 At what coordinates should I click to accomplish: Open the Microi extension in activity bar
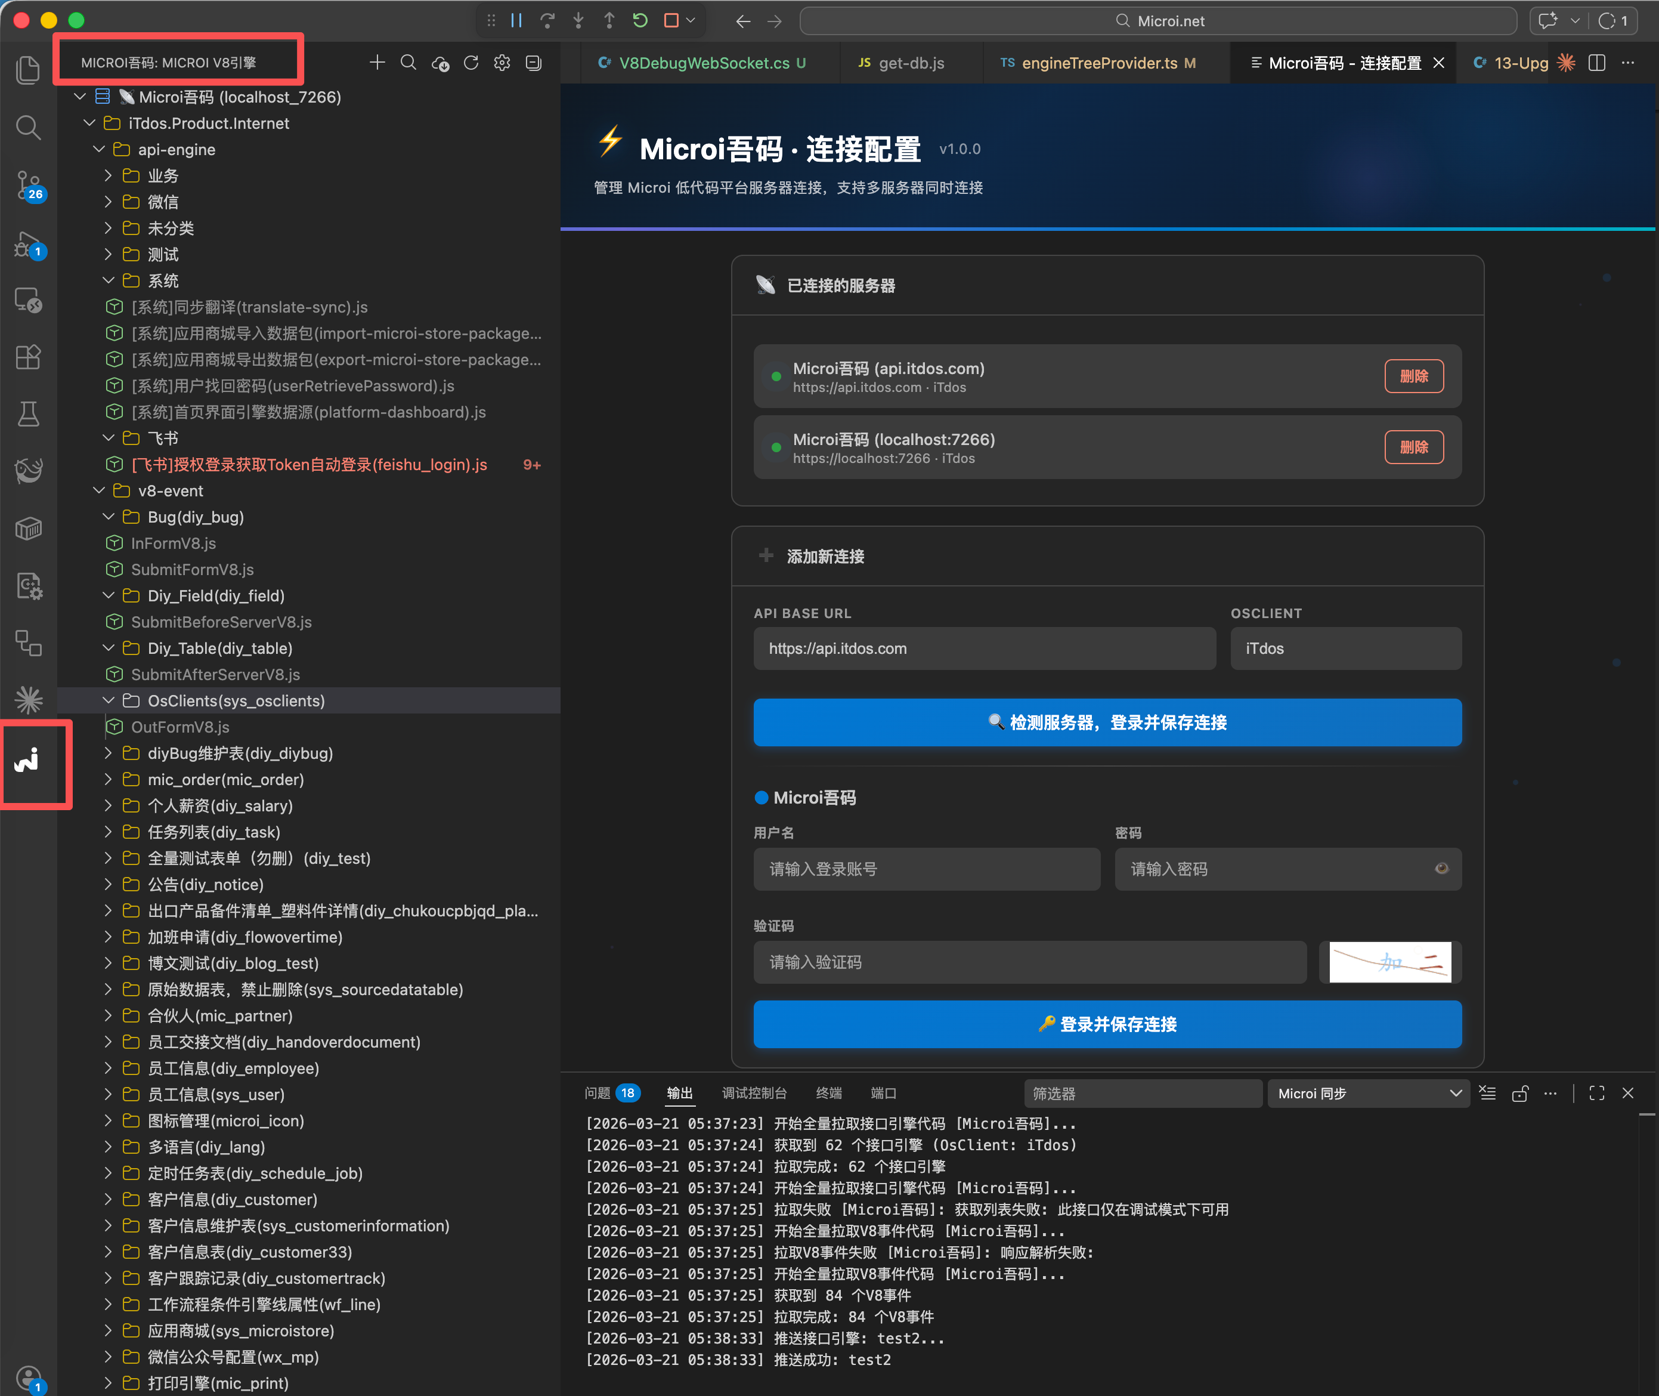tap(27, 761)
